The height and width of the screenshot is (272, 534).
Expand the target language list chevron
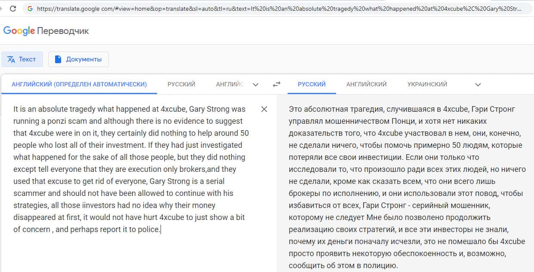(x=478, y=85)
